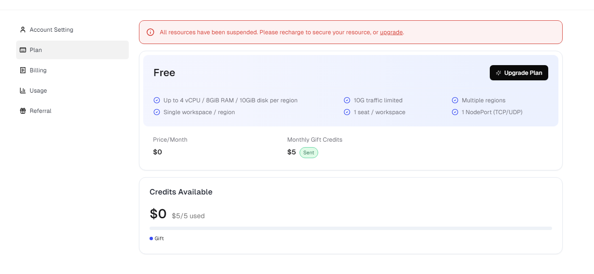Click check icon next to Single workspace / region
594x274 pixels.
tap(156, 112)
